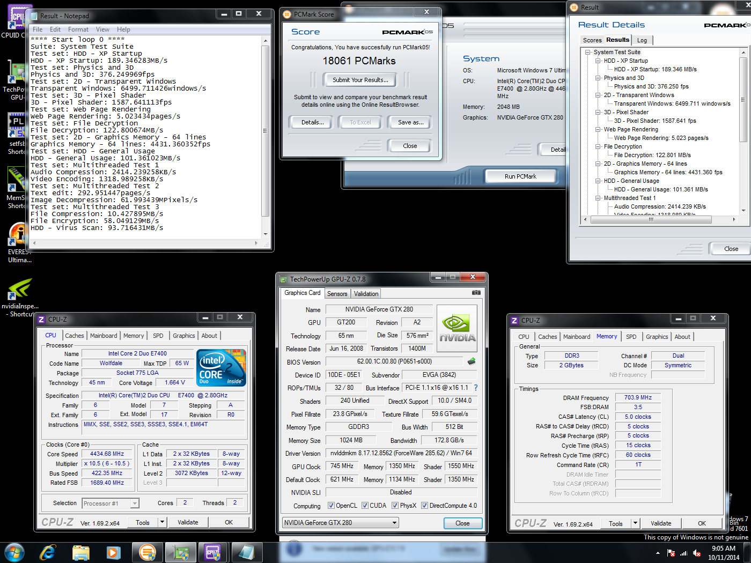Open Mainboard tab in left CPU-Z window
The height and width of the screenshot is (563, 751).
(x=104, y=336)
